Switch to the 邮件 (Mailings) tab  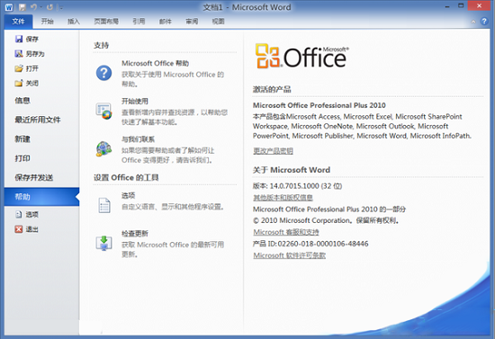pos(165,21)
